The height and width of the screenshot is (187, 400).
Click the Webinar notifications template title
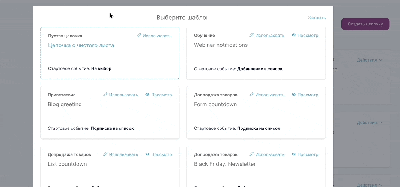point(221,45)
